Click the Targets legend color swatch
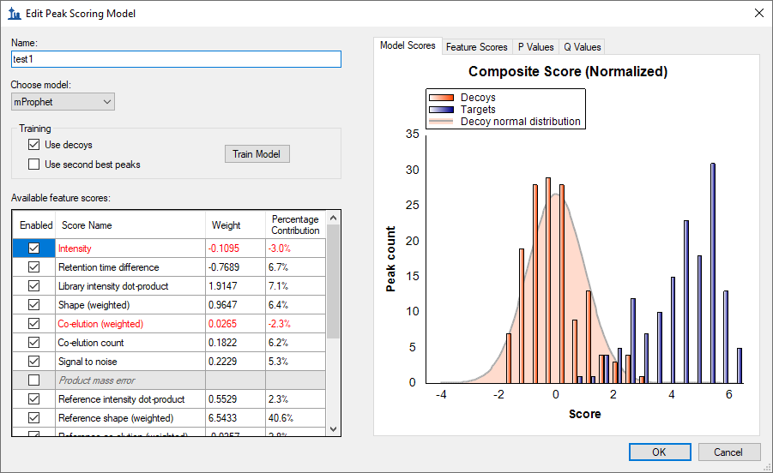This screenshot has width=773, height=473. (441, 110)
